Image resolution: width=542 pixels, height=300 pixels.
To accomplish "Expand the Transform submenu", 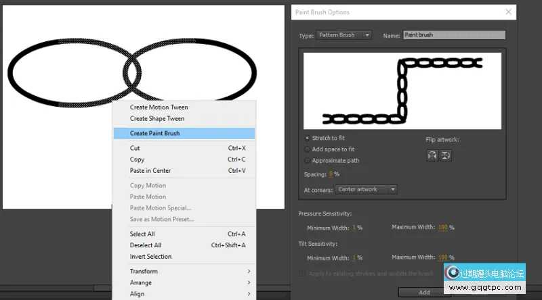I will pyautogui.click(x=183, y=272).
